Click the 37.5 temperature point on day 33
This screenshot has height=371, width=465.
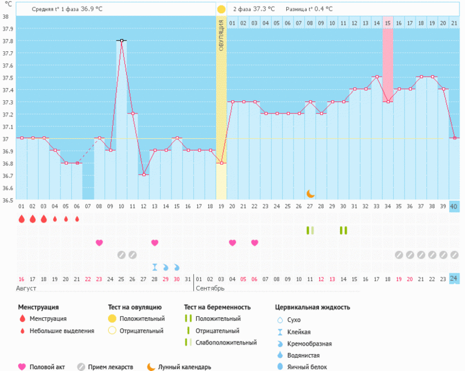377,77
